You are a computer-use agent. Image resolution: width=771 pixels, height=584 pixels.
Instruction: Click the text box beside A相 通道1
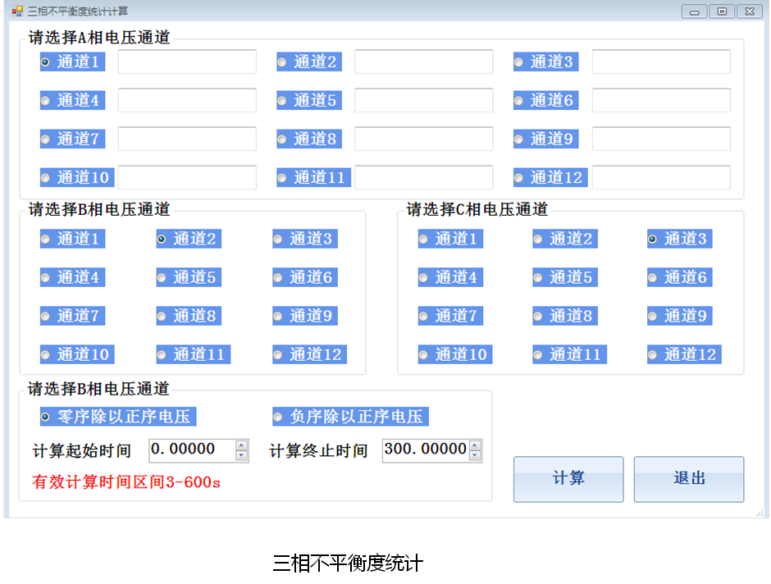pyautogui.click(x=187, y=62)
